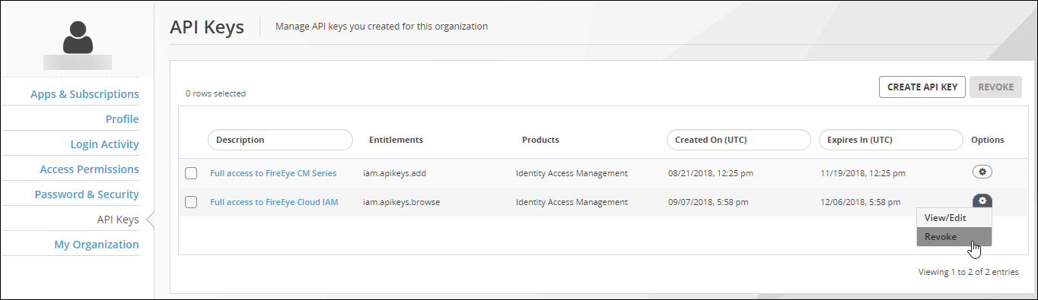Click the Manage API keys subtitle text
Viewport: 1038px width, 300px height.
coord(381,26)
